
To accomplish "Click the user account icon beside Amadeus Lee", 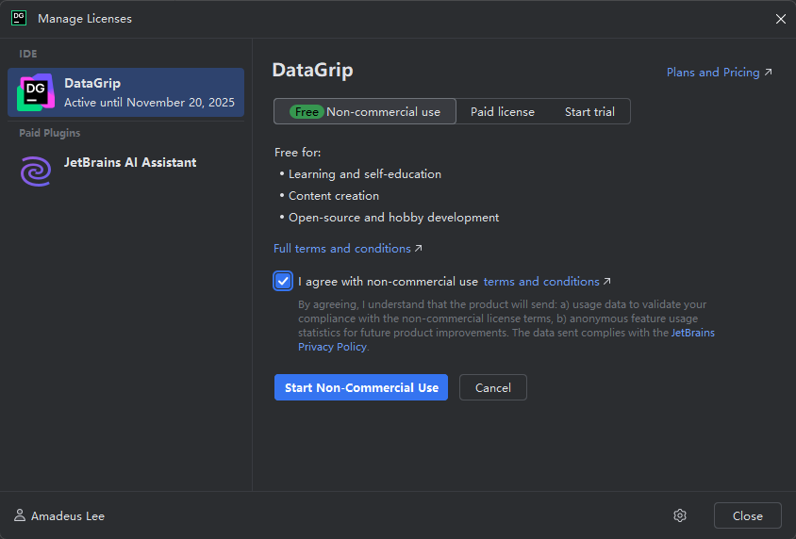I will click(19, 515).
